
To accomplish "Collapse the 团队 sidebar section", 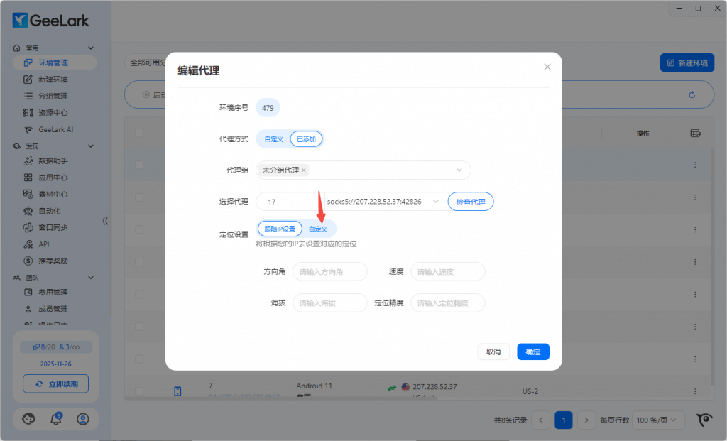I will (90, 278).
